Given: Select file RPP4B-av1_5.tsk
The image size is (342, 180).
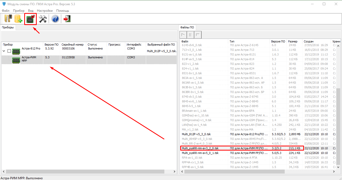Looking at the screenshot, I should pos(192,167).
